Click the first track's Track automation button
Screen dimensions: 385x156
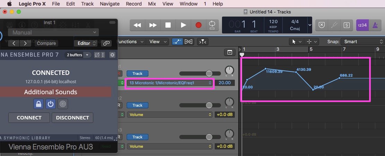tap(137, 74)
